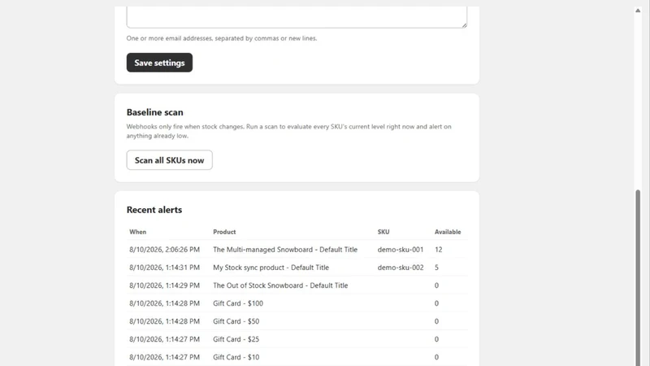This screenshot has width=650, height=366.
Task: Click the demo-sku-001 cell
Action: coord(401,250)
